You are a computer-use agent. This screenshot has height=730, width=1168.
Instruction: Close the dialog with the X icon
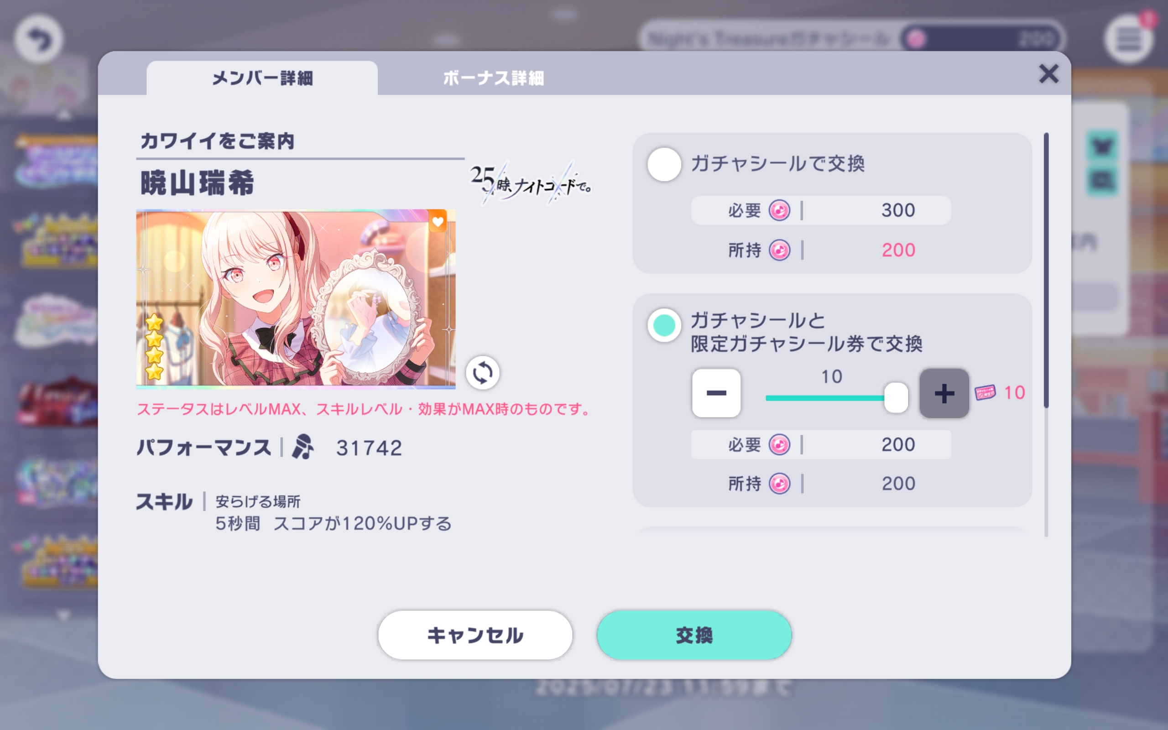[x=1048, y=74]
